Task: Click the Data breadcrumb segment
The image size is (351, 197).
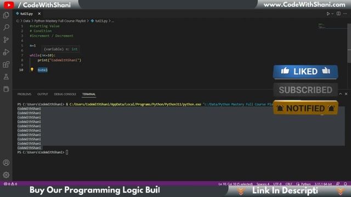Action: pyautogui.click(x=27, y=21)
